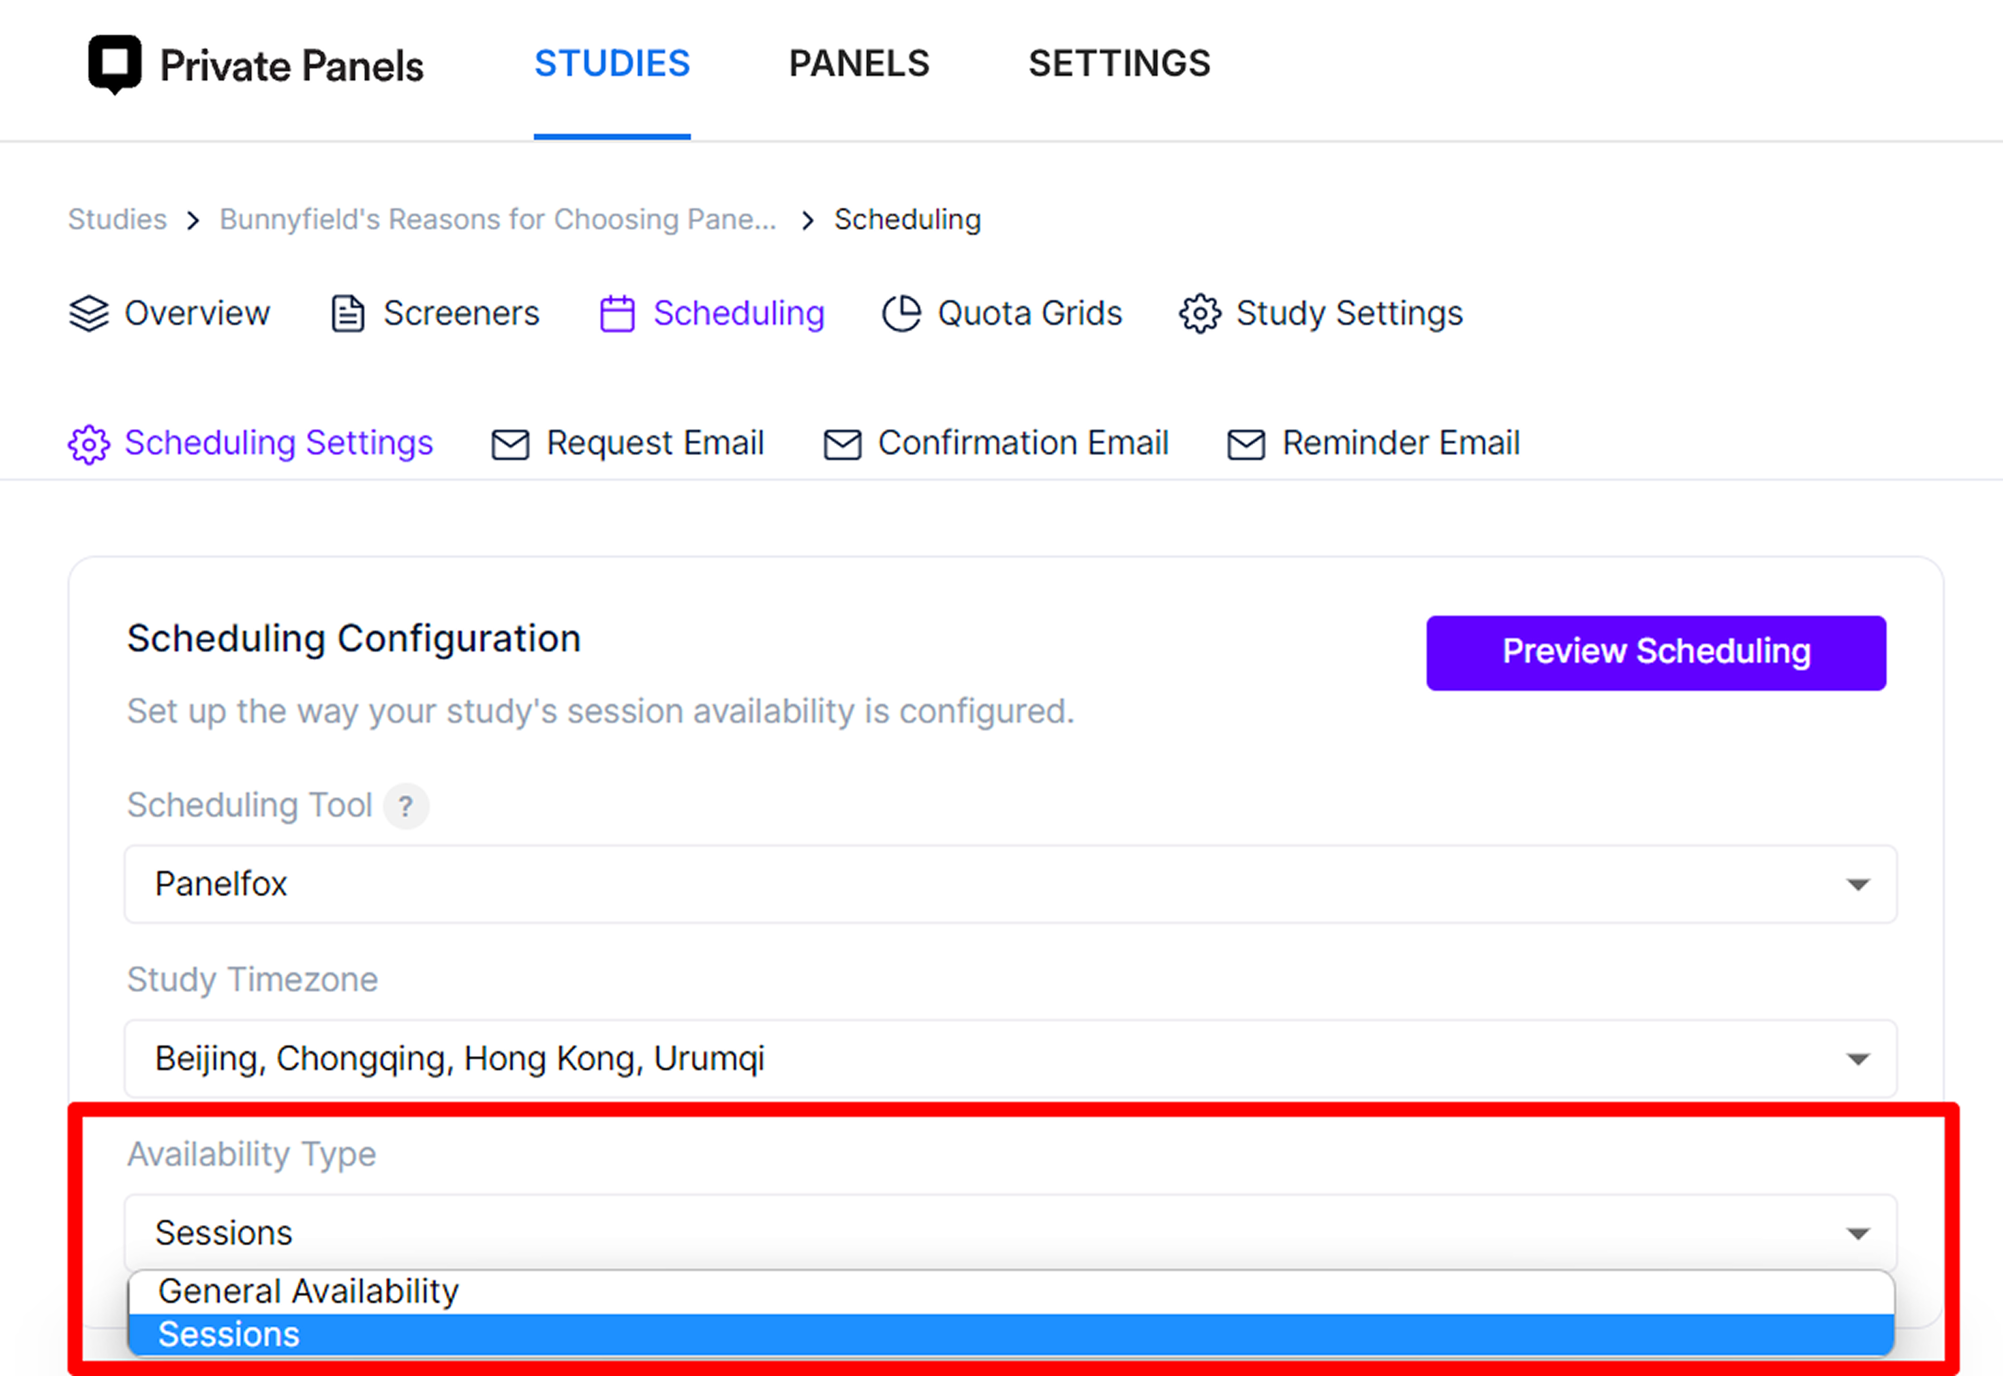Open the SETTINGS tab

coord(1119,64)
